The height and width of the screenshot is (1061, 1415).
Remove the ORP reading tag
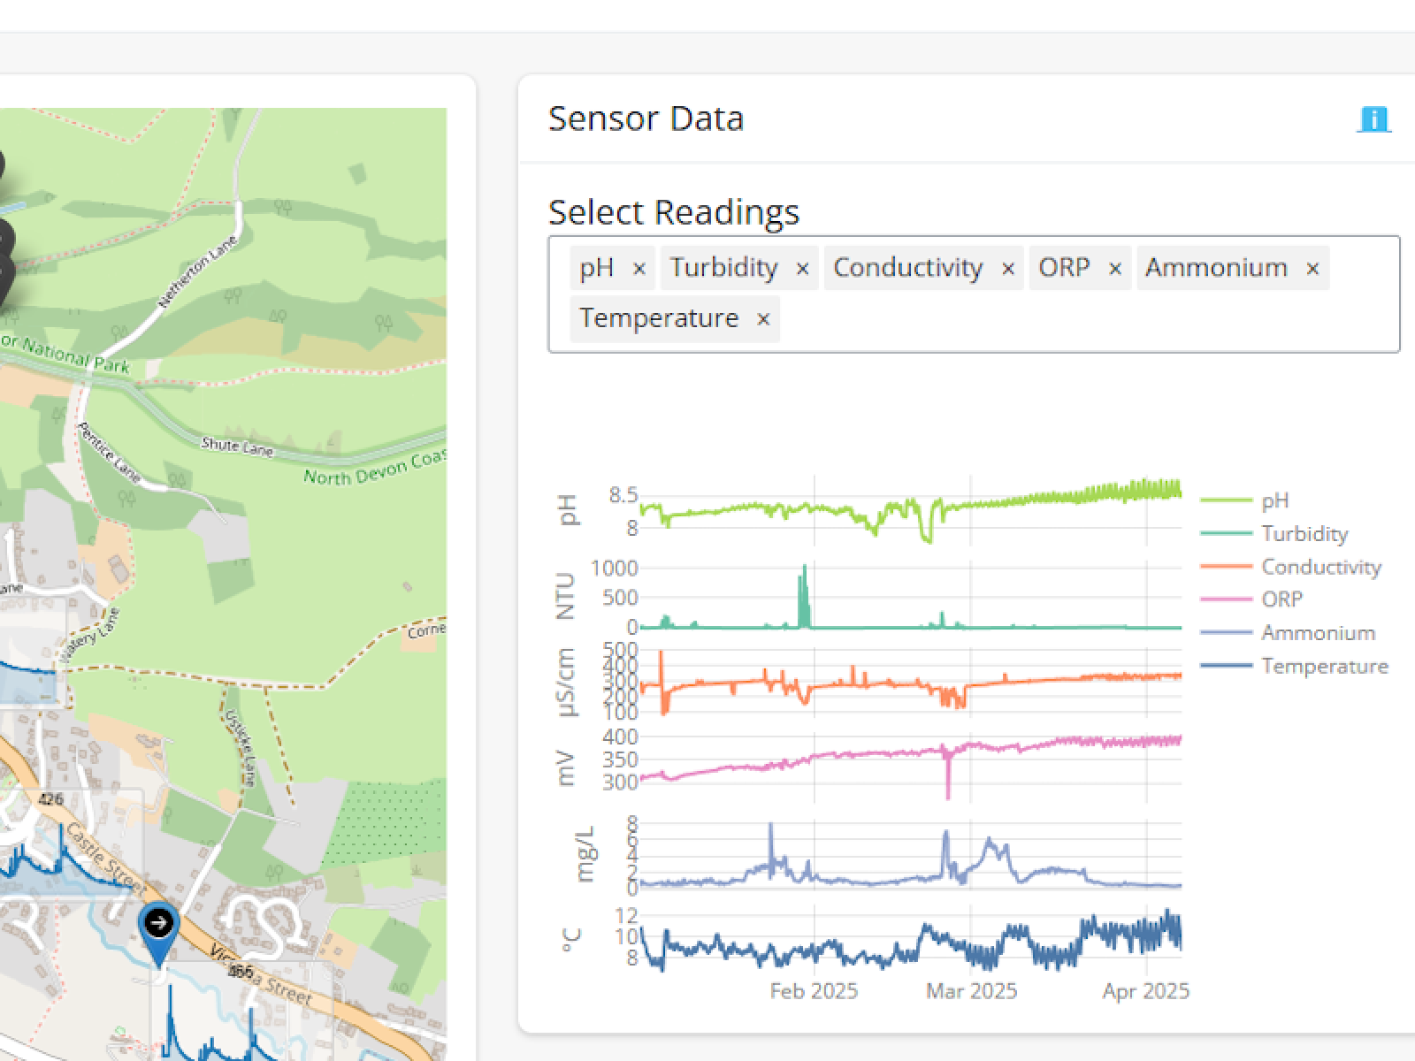coord(1115,269)
